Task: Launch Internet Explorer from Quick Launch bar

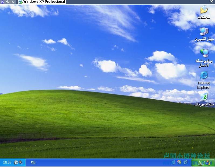Action: (173, 163)
